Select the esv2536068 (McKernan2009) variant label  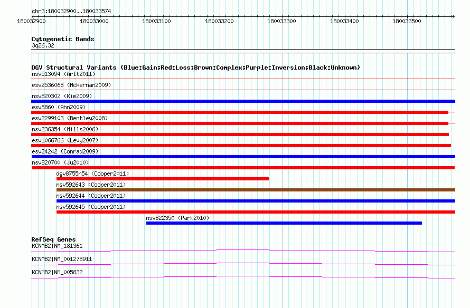pyautogui.click(x=71, y=85)
